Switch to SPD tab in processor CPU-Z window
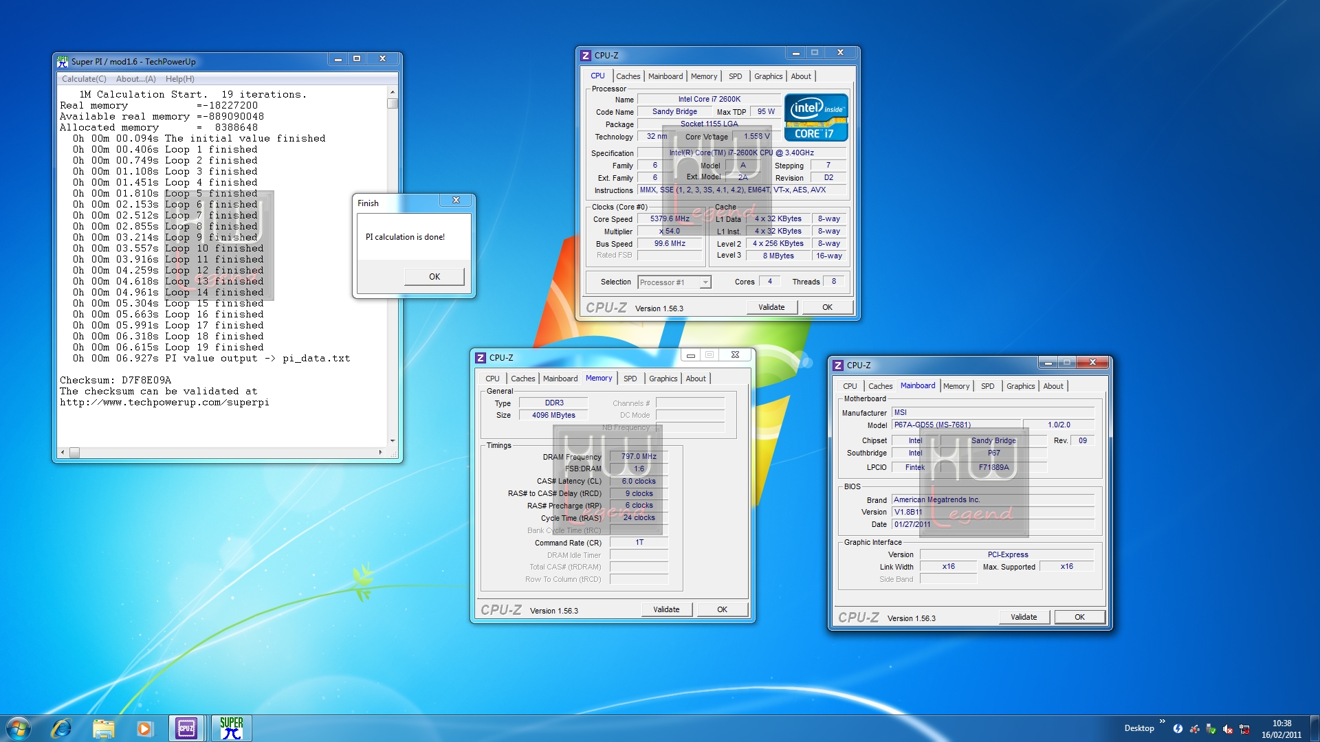1320x742 pixels. [735, 76]
